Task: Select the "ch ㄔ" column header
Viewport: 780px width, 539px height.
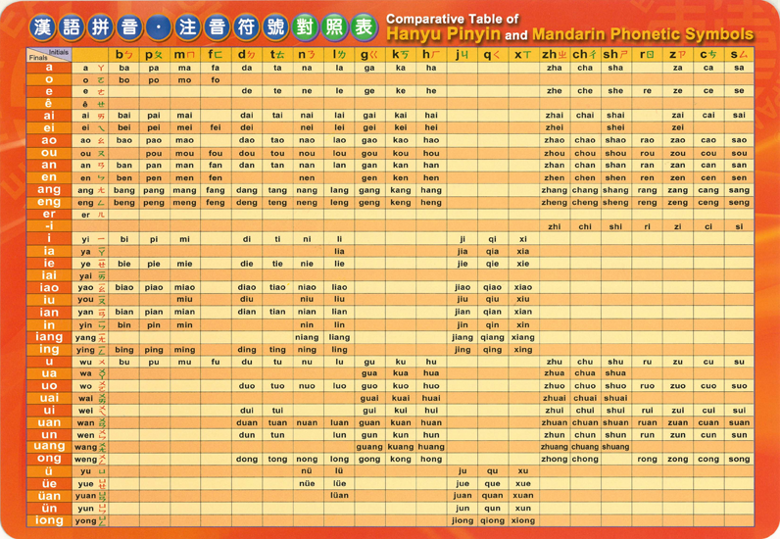Action: tap(585, 55)
